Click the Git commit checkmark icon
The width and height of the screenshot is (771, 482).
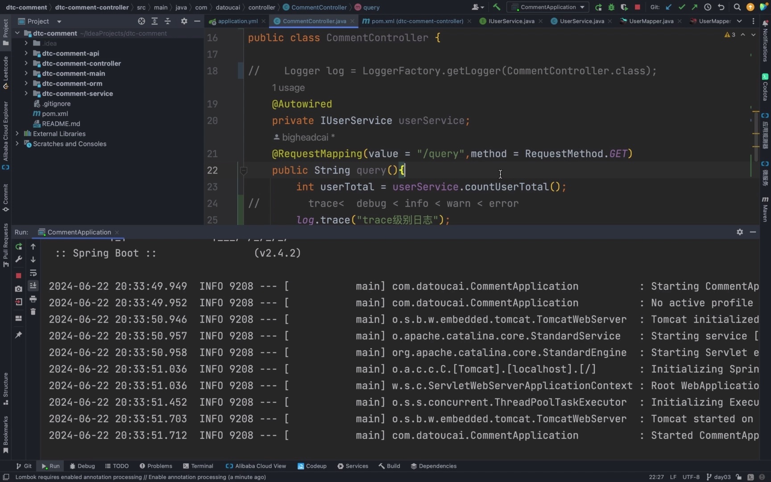[681, 7]
